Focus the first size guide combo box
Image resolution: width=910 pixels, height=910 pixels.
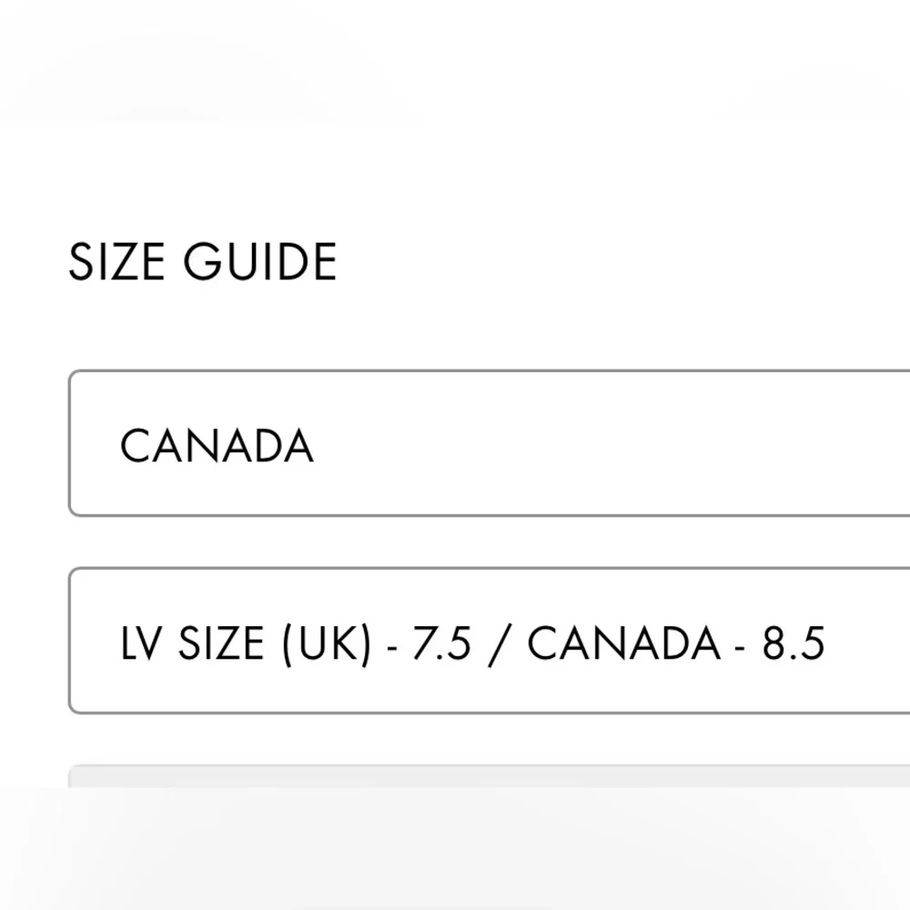[x=490, y=443]
